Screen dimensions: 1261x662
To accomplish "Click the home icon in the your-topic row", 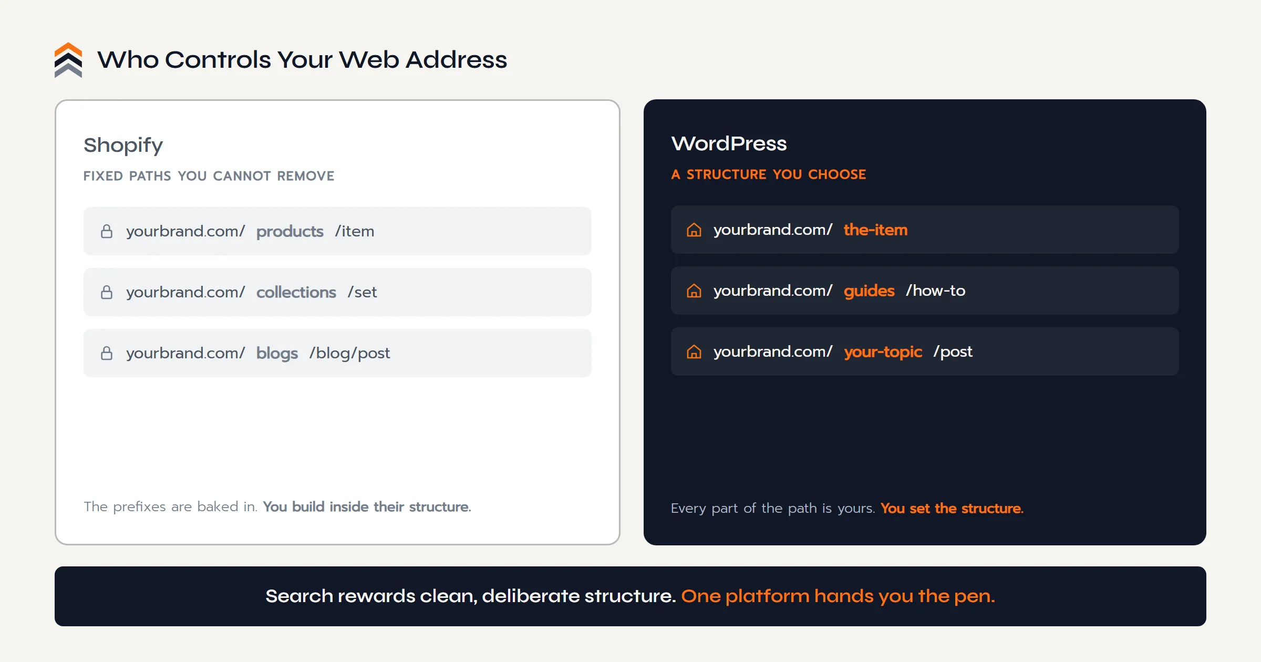I will [694, 351].
